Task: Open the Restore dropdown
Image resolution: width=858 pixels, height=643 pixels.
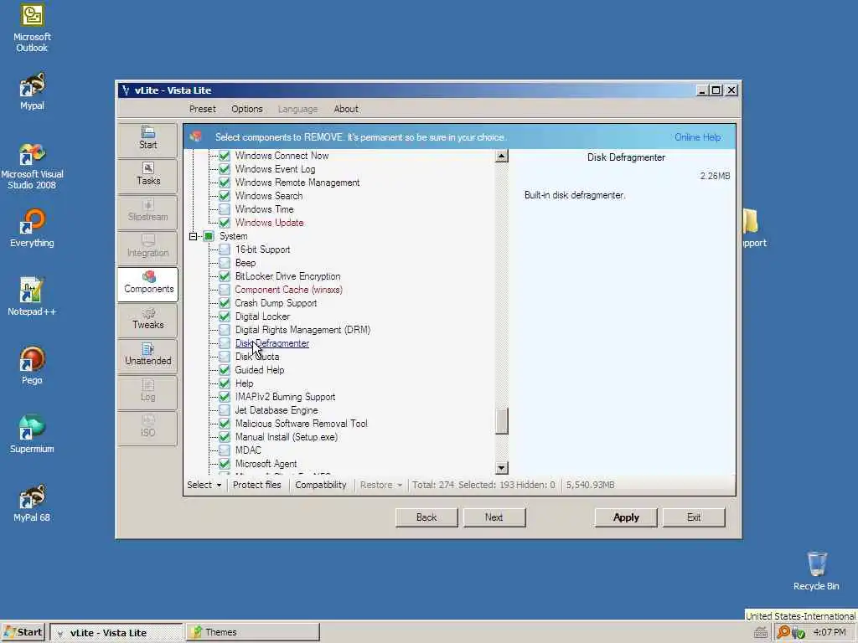Action: 381,485
